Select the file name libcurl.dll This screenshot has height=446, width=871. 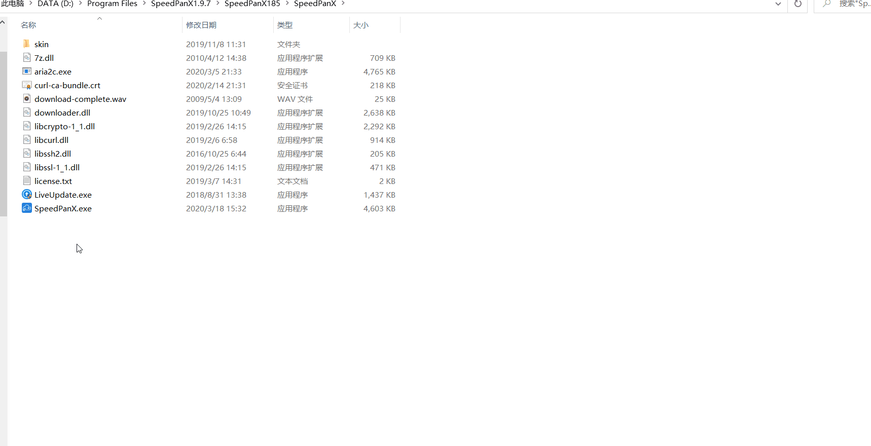(x=51, y=140)
